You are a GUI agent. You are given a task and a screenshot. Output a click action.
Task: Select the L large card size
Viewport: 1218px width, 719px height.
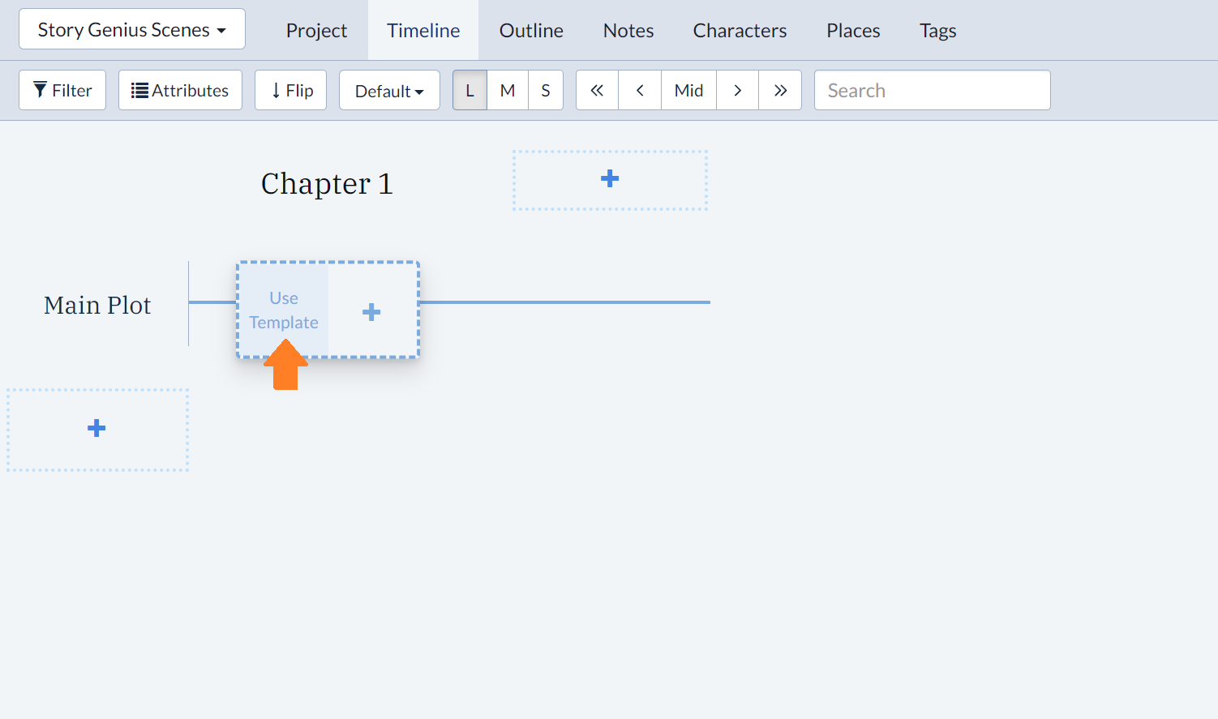pyautogui.click(x=470, y=90)
